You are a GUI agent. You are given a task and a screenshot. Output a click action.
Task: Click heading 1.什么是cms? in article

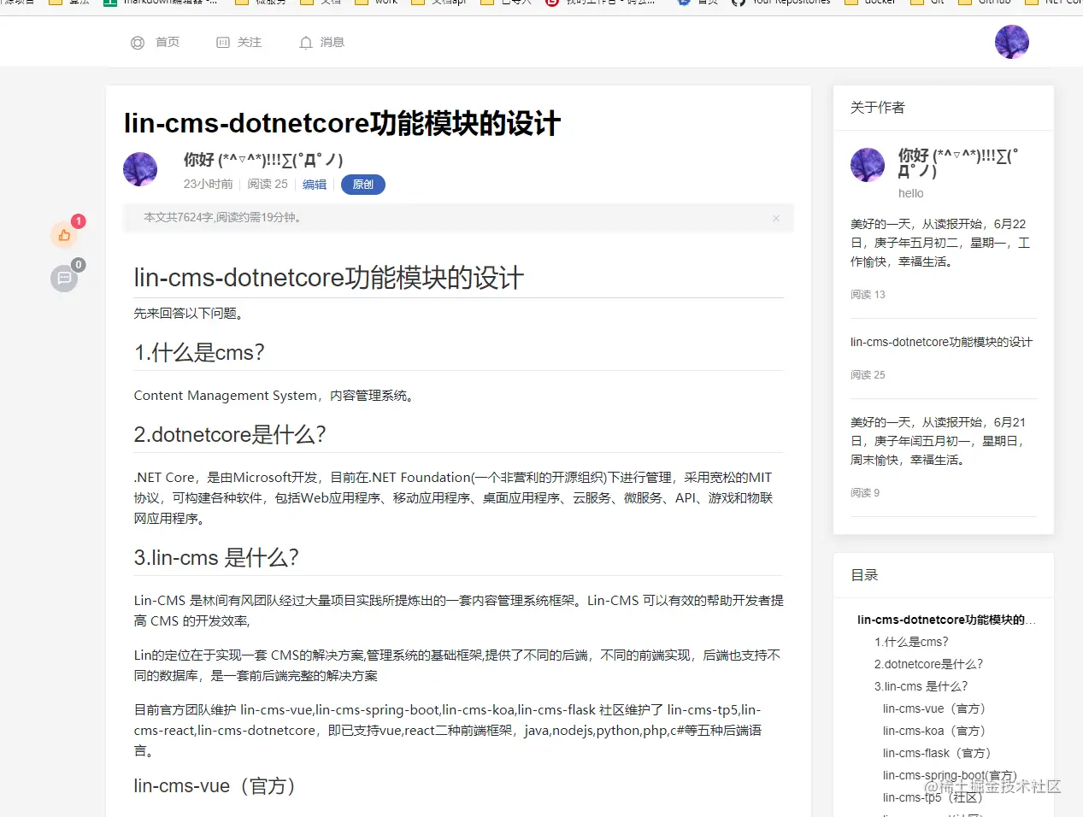(x=199, y=353)
